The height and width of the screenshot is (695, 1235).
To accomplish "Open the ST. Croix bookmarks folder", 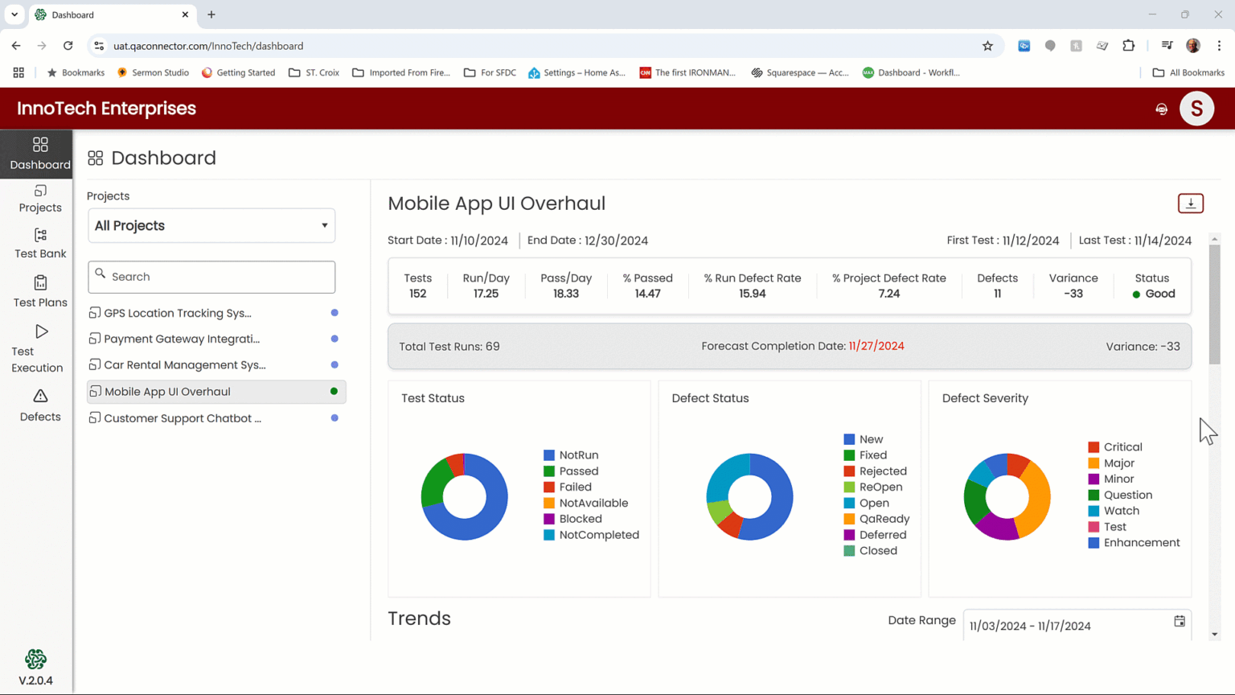I will click(x=314, y=72).
